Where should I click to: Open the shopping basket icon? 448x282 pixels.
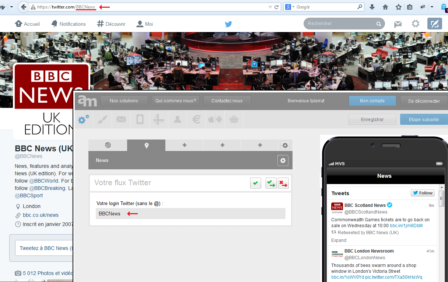(234, 120)
